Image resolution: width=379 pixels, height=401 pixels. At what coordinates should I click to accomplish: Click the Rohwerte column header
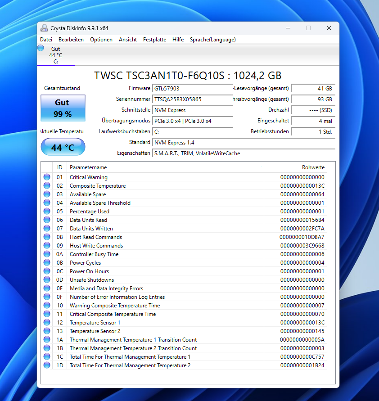[x=295, y=167]
